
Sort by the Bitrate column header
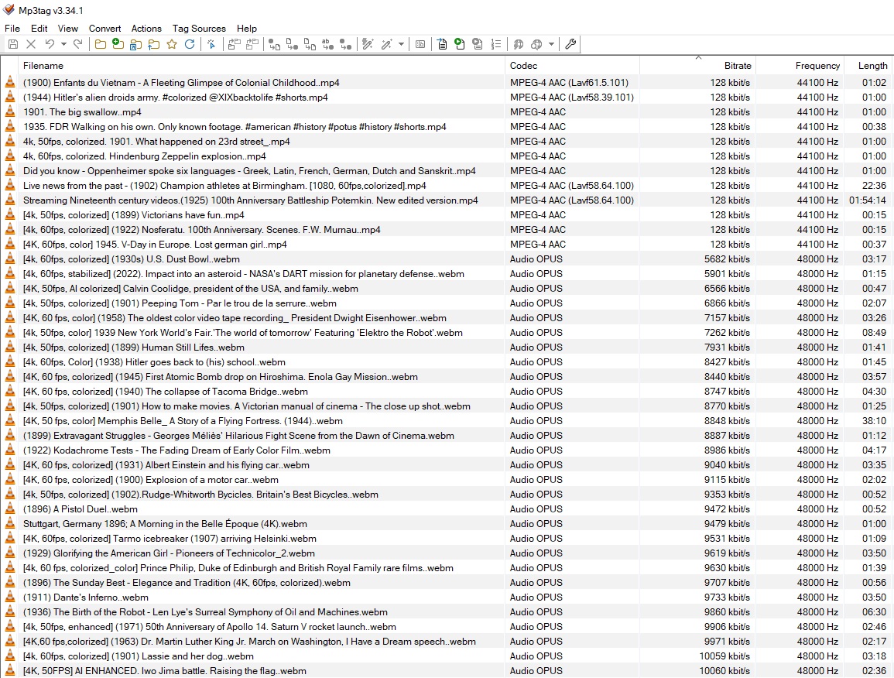click(697, 66)
